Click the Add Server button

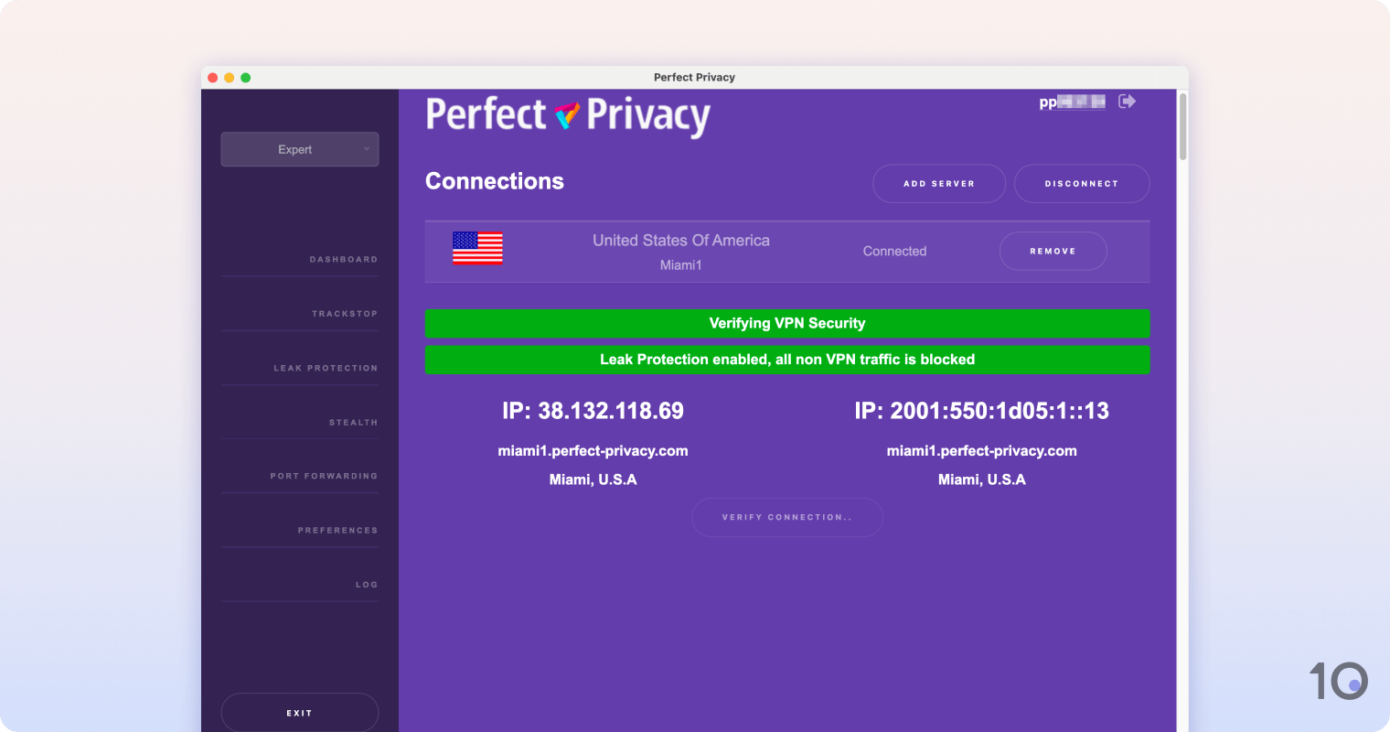(x=938, y=183)
